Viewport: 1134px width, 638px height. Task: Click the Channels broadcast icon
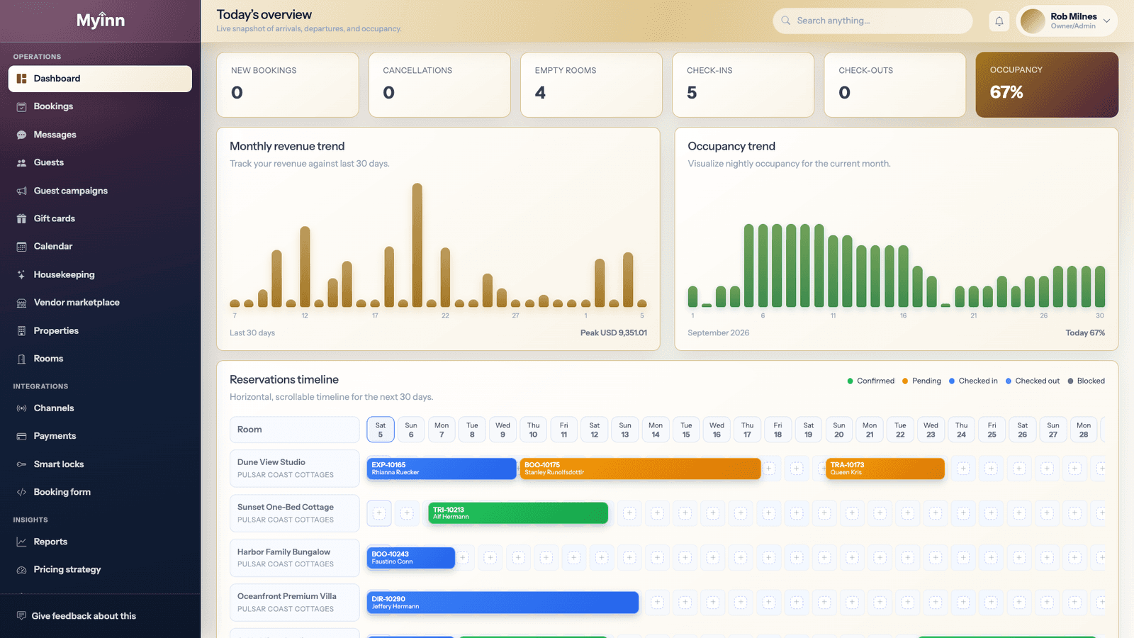click(x=21, y=408)
